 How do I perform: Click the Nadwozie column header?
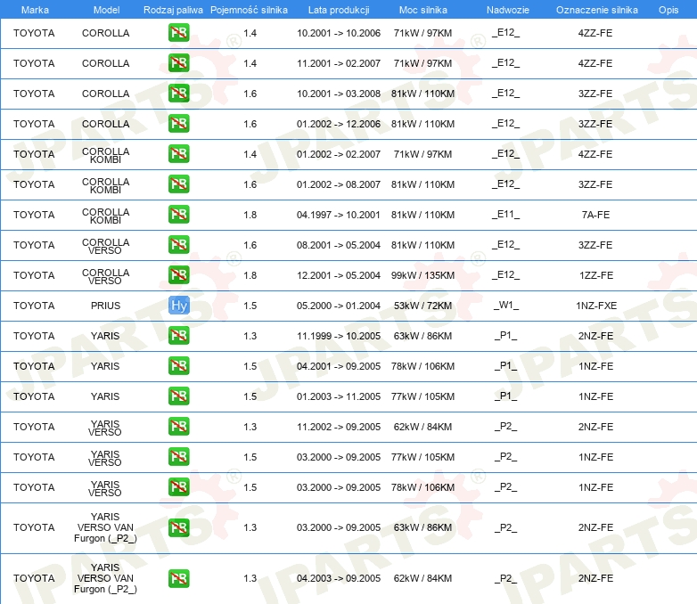[508, 10]
